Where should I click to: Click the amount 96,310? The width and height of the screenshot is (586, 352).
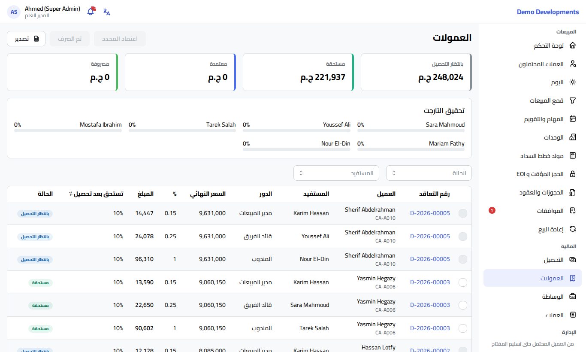pos(144,259)
